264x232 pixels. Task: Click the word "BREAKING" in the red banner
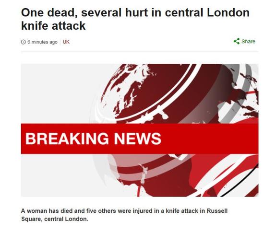pyautogui.click(x=67, y=139)
